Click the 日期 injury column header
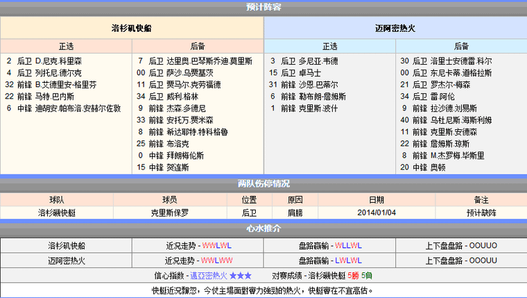 coord(377,199)
